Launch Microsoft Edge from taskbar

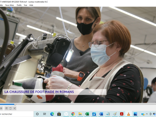[52, 114]
